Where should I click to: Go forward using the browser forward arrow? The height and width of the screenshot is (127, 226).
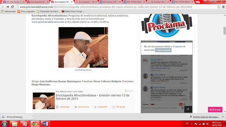pyautogui.click(x=8, y=7)
